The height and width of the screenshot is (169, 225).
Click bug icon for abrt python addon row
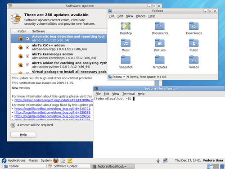coord(20,65)
